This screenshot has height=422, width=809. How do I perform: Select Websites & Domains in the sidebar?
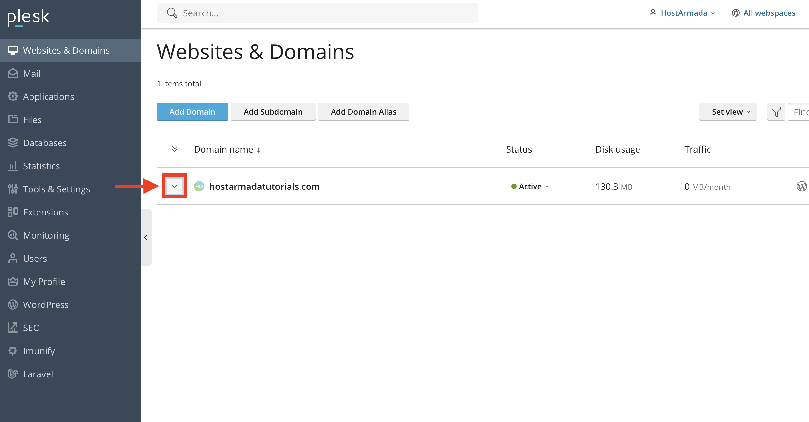coord(66,50)
